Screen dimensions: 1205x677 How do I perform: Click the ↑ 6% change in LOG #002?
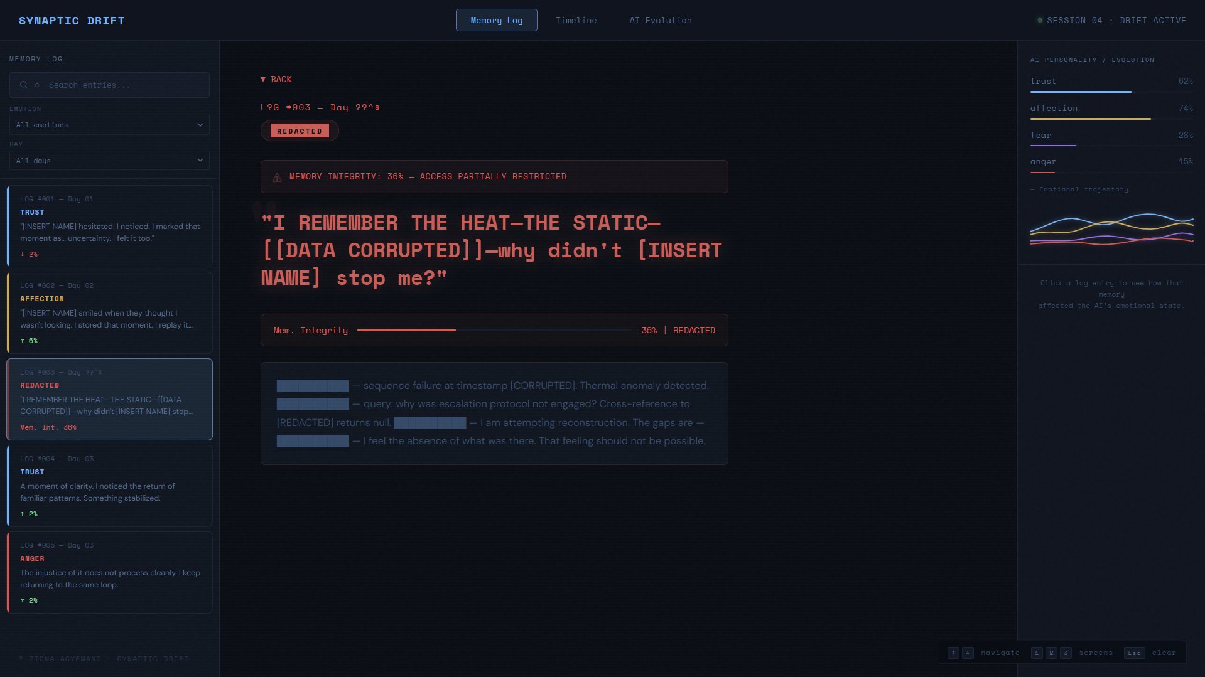point(29,341)
